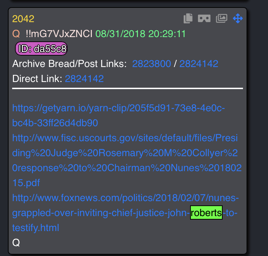This screenshot has width=268, height=256.
Task: Click the VR goggles icon
Action: (204, 19)
